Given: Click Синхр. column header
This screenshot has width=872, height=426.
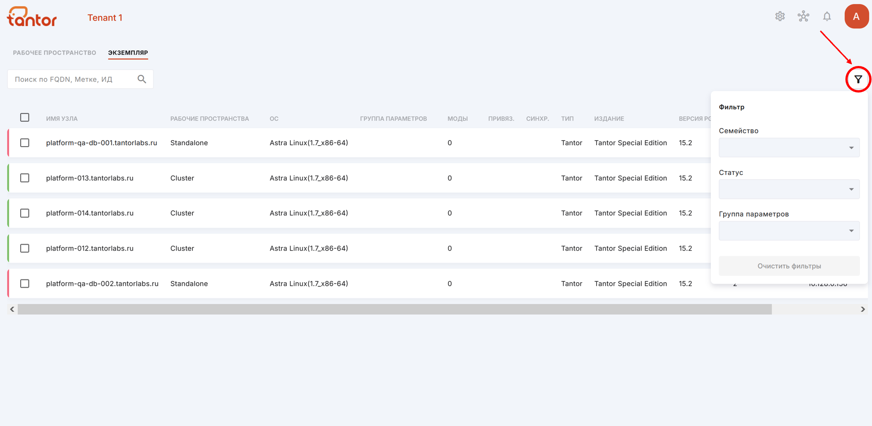Looking at the screenshot, I should (537, 119).
